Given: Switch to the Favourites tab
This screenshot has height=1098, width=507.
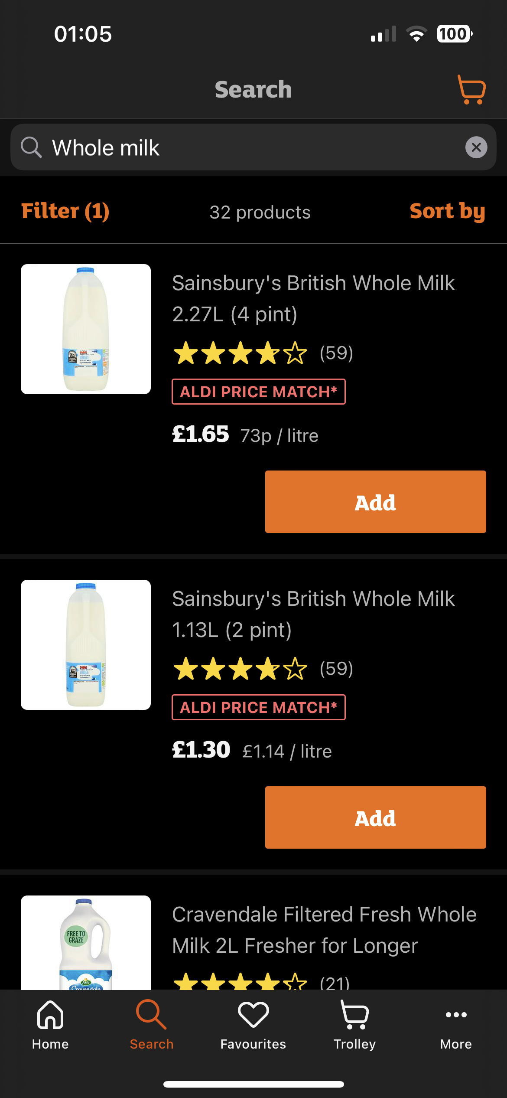Looking at the screenshot, I should 253,1025.
